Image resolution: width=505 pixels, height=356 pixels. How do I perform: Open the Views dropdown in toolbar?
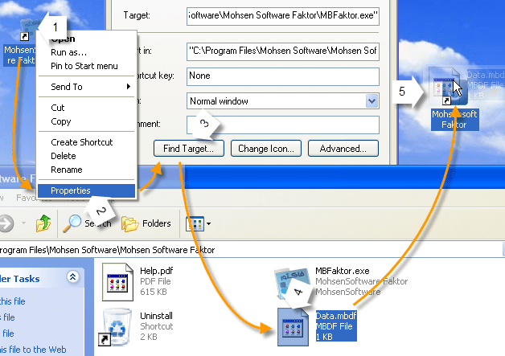pyautogui.click(x=199, y=223)
